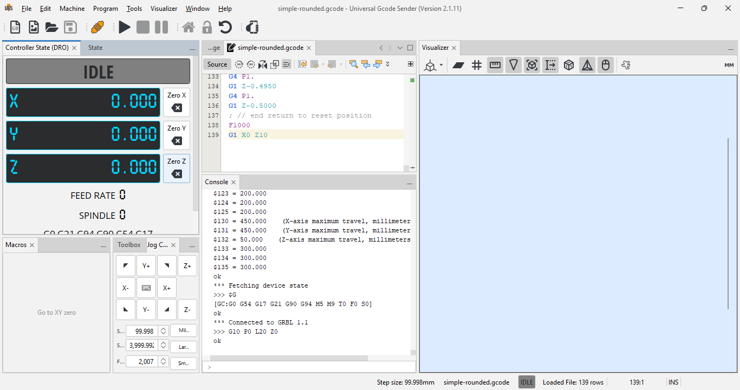Switch to the State tab
The width and height of the screenshot is (740, 390).
click(95, 48)
